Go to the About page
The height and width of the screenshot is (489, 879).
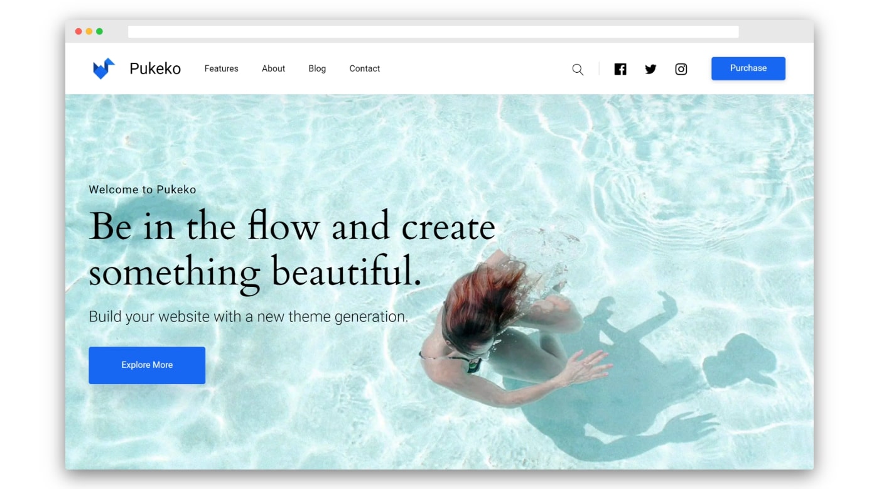tap(273, 68)
